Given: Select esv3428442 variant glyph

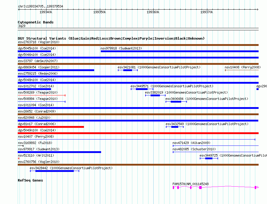Looking at the screenshot, I should (x=55, y=171).
